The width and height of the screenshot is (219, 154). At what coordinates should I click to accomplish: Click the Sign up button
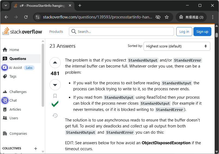pyautogui.click(x=202, y=31)
